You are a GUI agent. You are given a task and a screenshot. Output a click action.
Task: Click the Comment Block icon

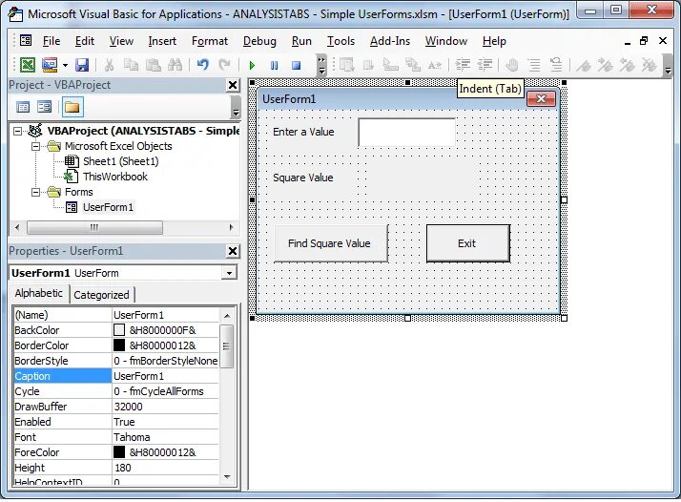tap(534, 65)
